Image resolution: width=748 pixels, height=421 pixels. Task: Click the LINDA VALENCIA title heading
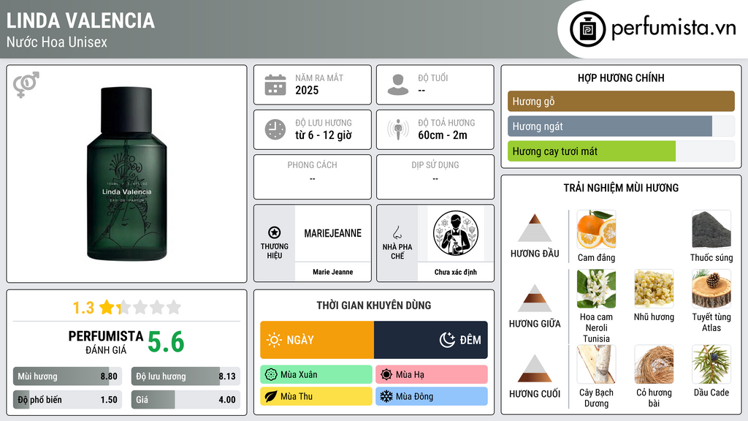[x=80, y=20]
